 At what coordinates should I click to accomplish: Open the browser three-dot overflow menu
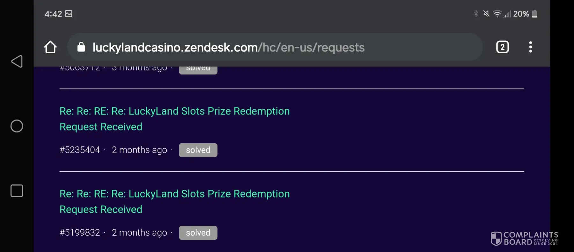pos(530,47)
